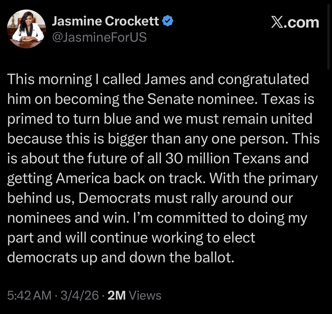Screen dimensions: 332x314
Task: Open the @JasmineForUS handle link
Action: tap(99, 37)
